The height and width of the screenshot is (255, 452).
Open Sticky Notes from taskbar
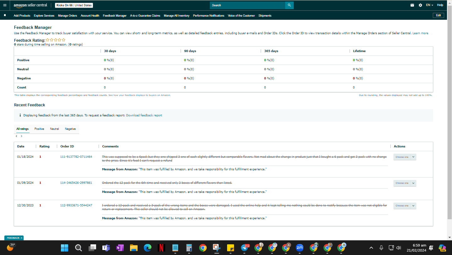coord(231,248)
